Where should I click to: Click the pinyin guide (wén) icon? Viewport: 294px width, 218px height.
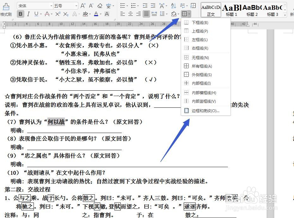(108, 5)
